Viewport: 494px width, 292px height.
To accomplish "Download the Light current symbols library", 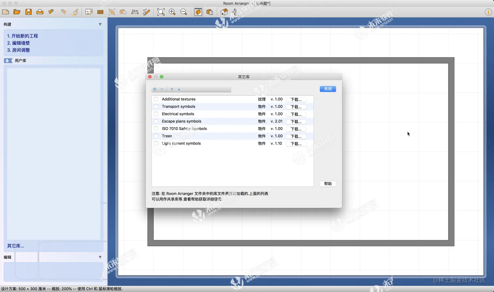I will pos(296,143).
